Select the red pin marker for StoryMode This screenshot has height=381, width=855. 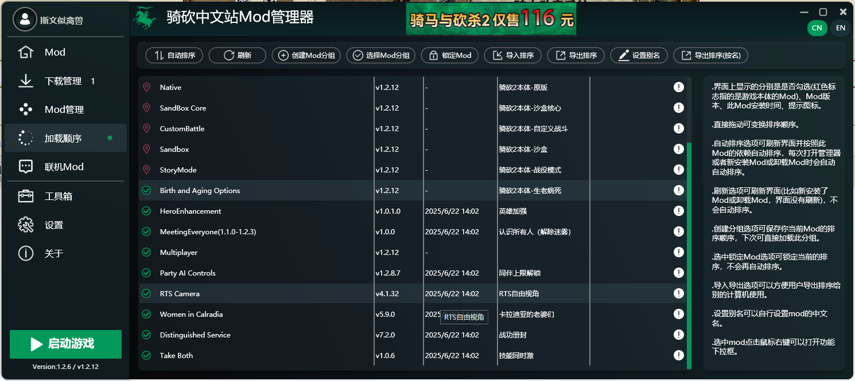pyautogui.click(x=146, y=170)
